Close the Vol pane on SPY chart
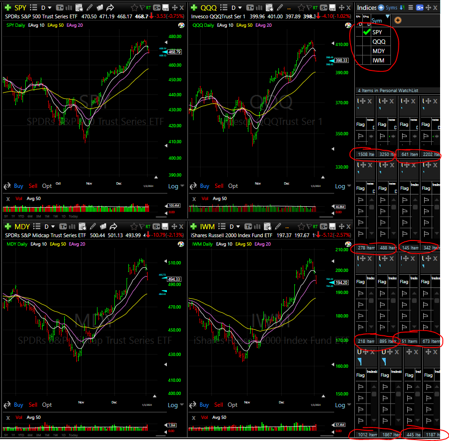Image resolution: width=449 pixels, height=441 pixels. pyautogui.click(x=8, y=199)
